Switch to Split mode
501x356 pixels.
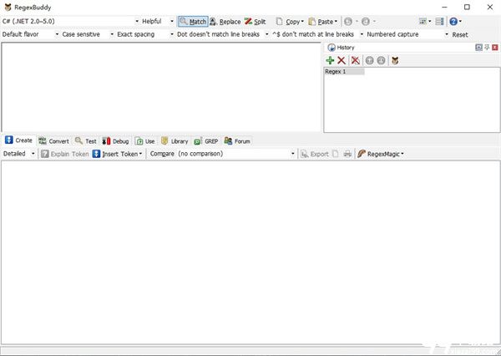point(255,22)
